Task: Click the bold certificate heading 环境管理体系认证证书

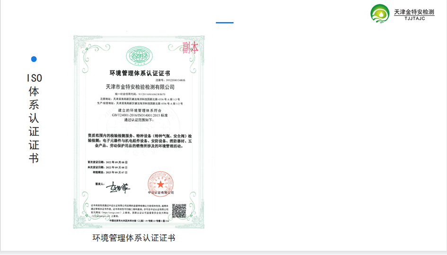Action: coord(139,73)
